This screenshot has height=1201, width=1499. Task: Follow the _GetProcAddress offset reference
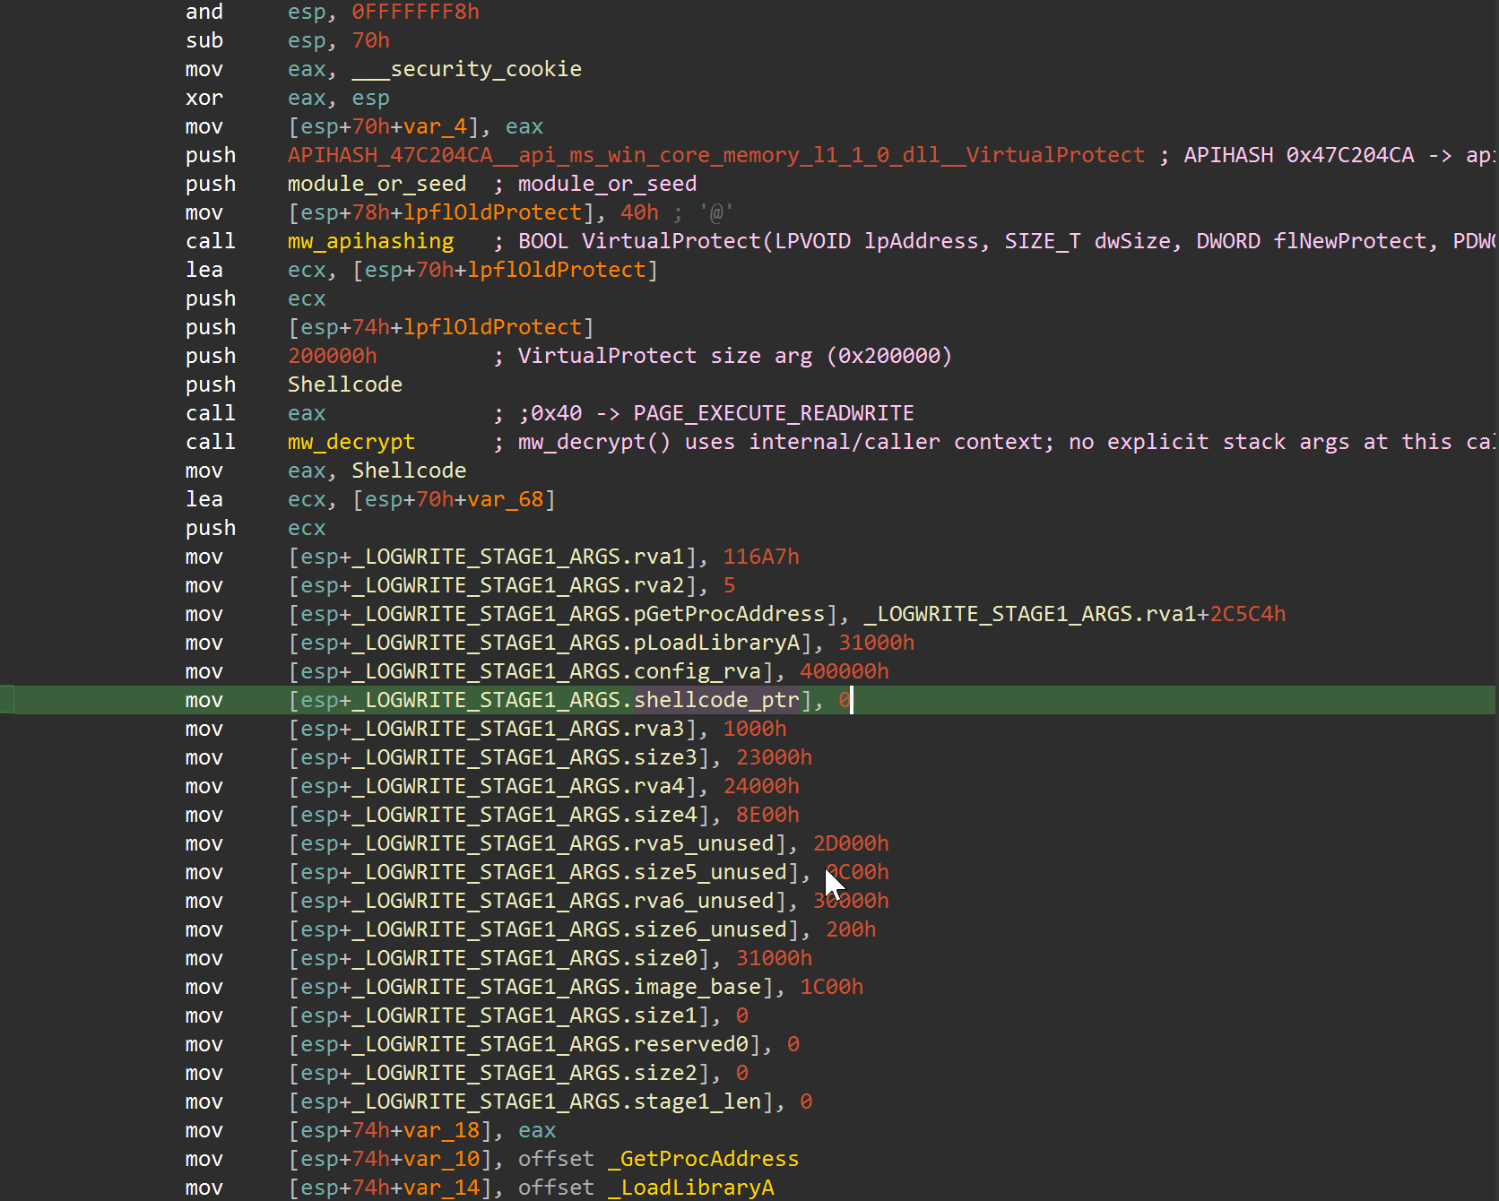(x=703, y=1159)
